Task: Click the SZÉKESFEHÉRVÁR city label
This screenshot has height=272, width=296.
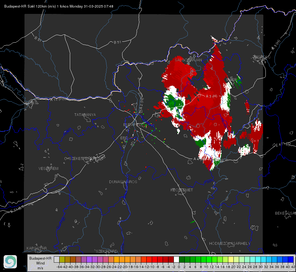Action: pyautogui.click(x=86, y=159)
